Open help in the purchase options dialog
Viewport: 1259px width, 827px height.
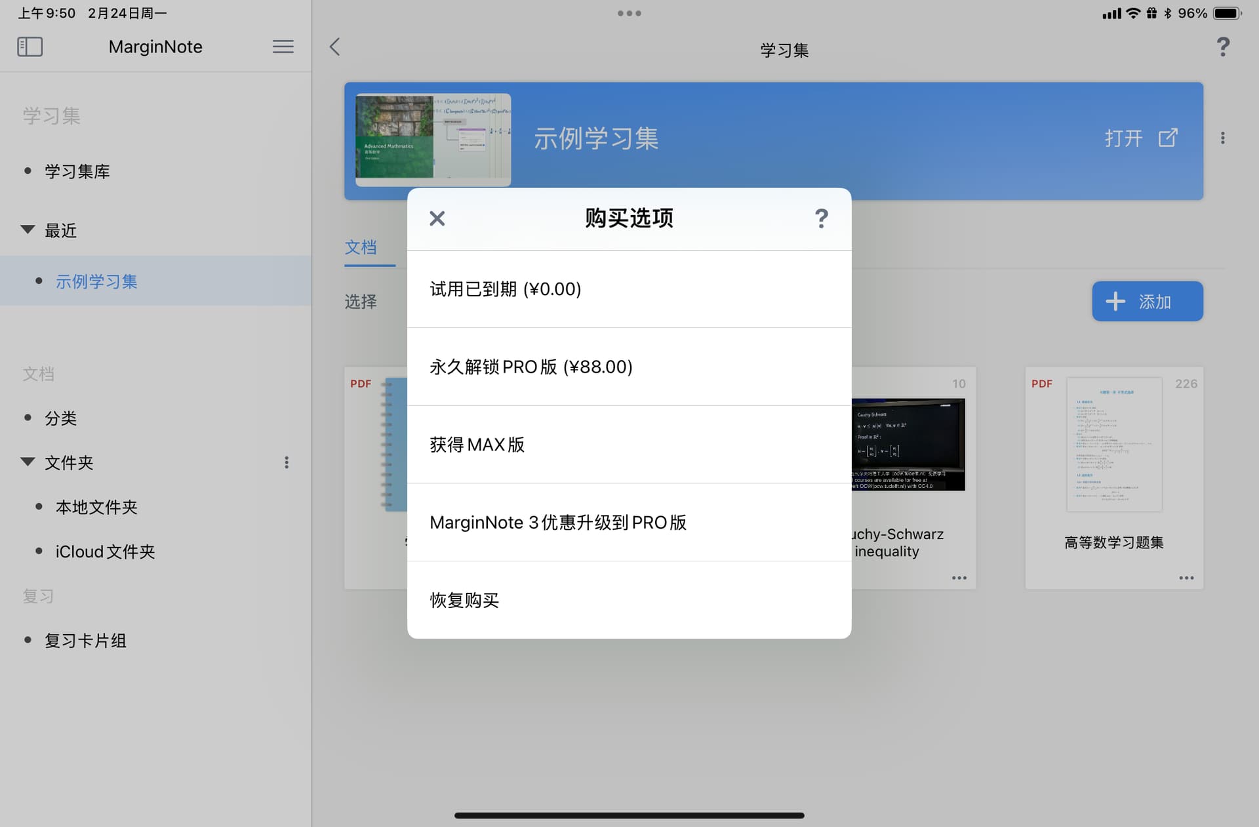tap(821, 218)
